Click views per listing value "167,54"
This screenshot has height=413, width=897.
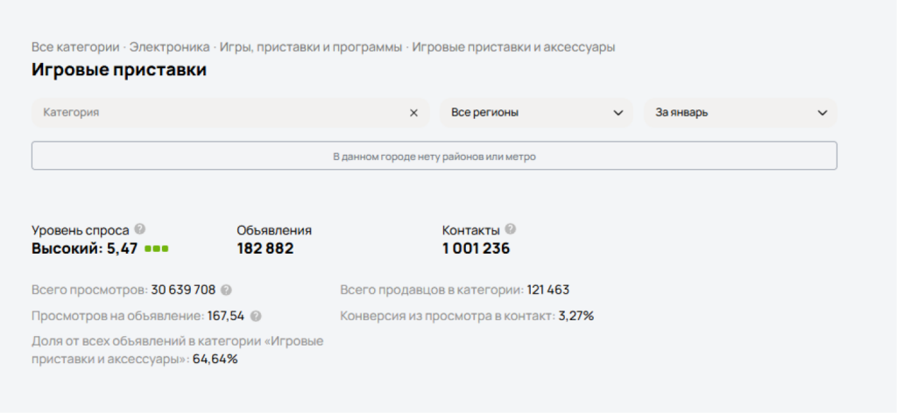pyautogui.click(x=226, y=316)
